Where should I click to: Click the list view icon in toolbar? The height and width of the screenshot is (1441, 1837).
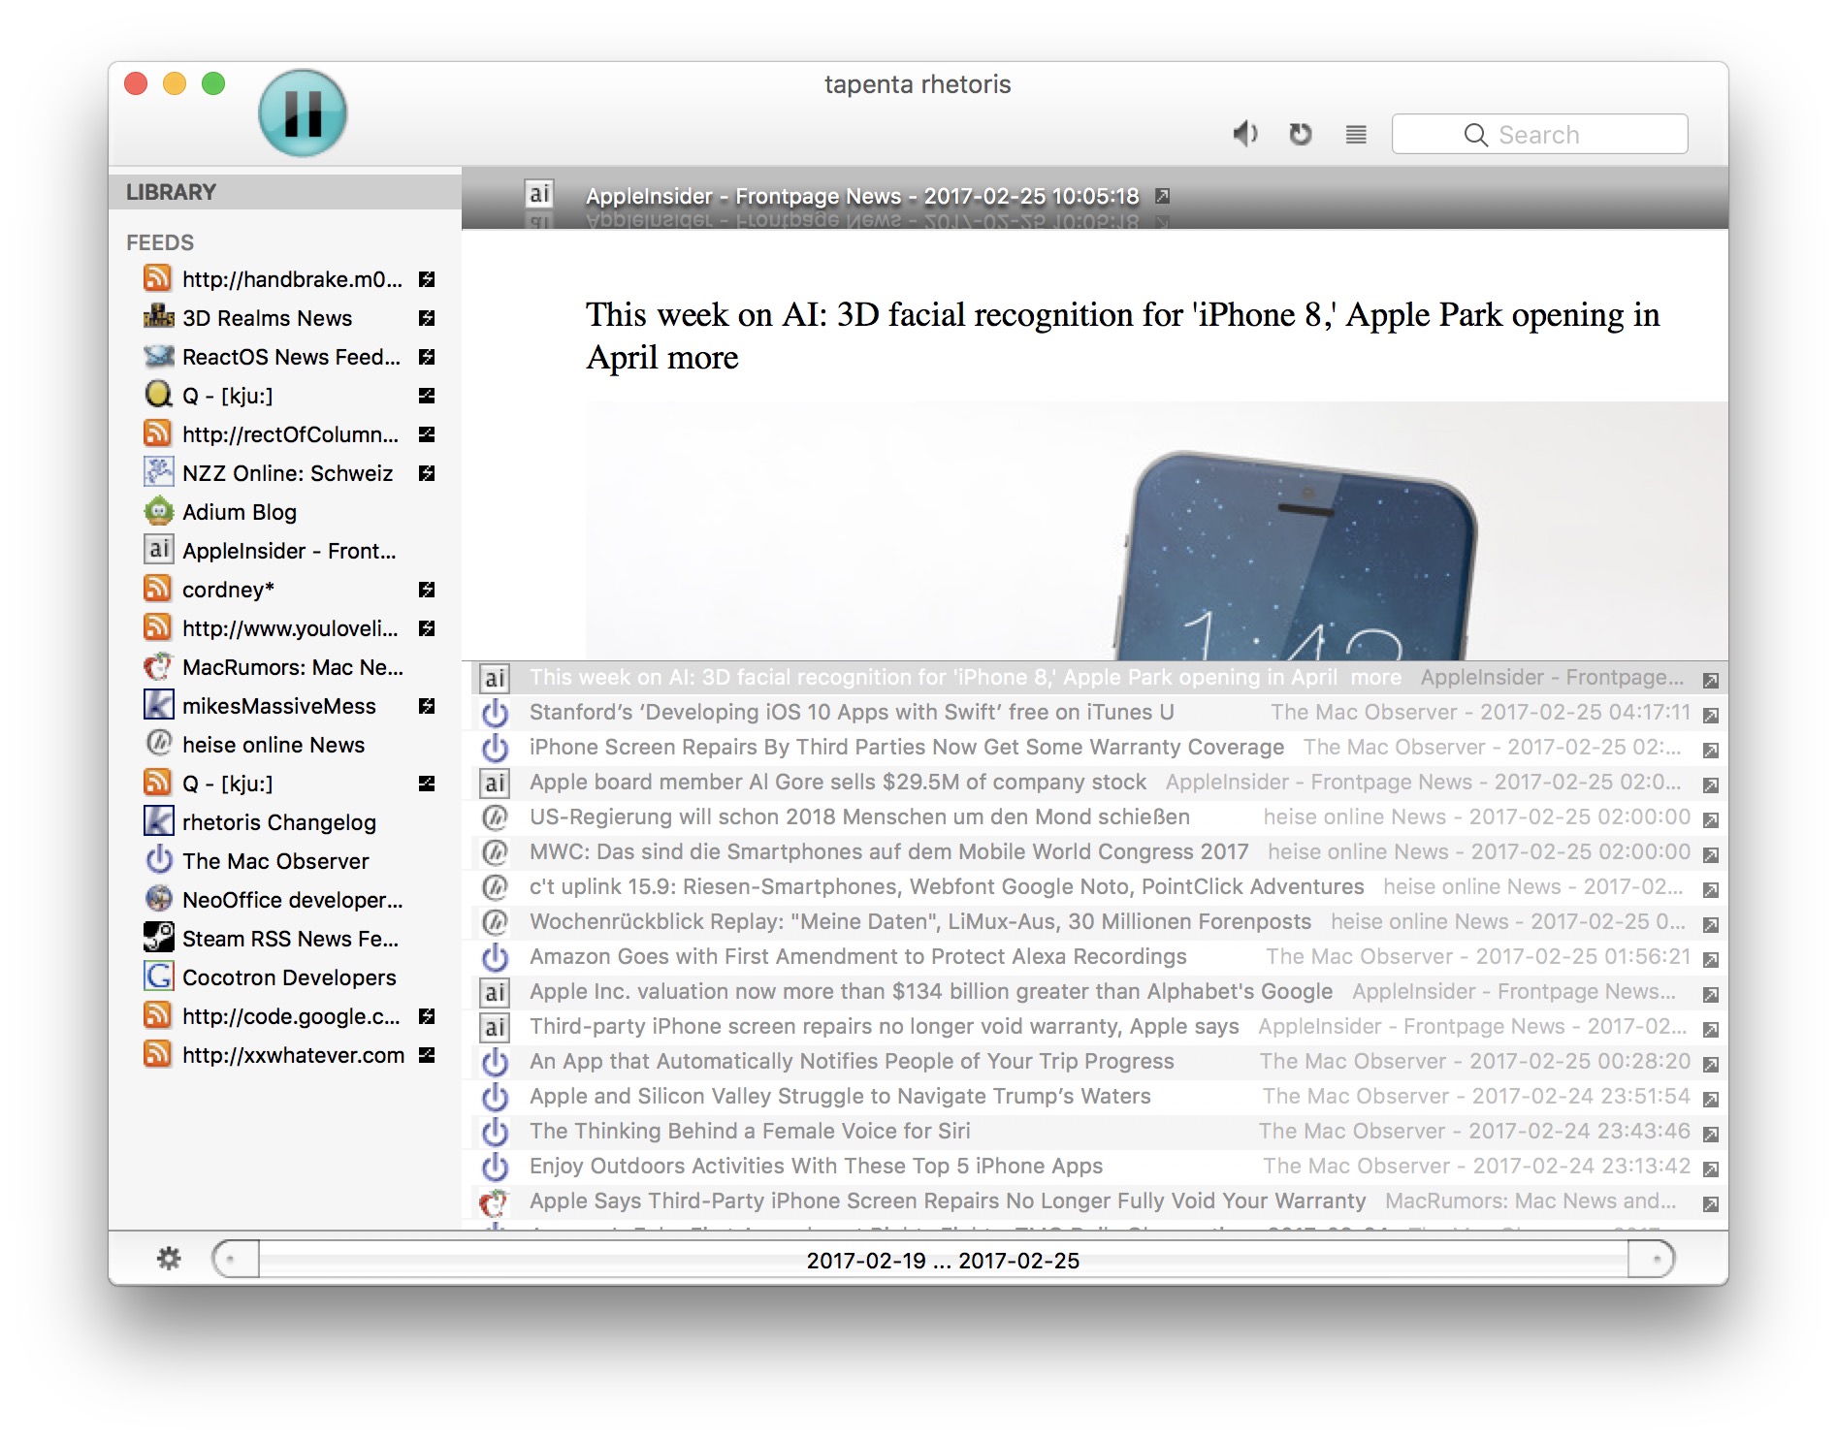coord(1356,134)
